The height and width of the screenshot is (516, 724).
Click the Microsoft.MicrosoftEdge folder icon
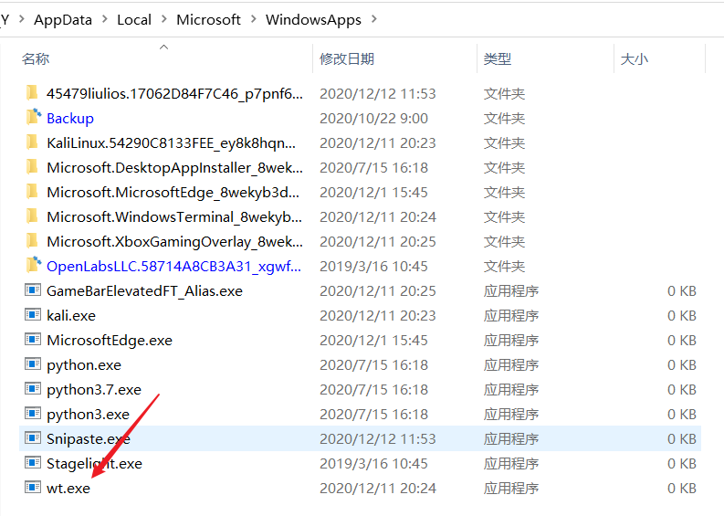pyautogui.click(x=32, y=191)
